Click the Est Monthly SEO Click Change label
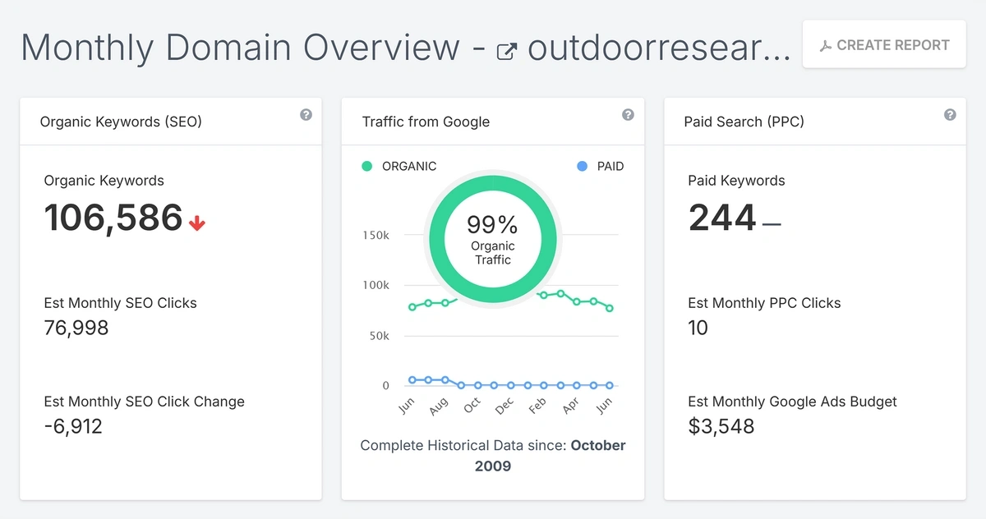This screenshot has height=519, width=986. pyautogui.click(x=145, y=402)
